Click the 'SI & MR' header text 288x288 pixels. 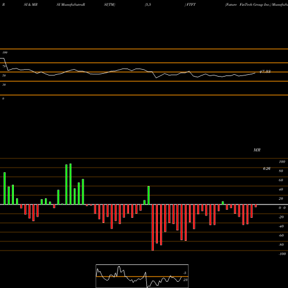(x=31, y=5)
